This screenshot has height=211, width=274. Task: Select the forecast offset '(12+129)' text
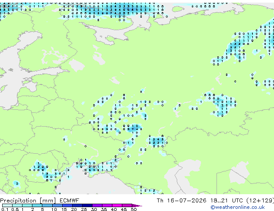[260, 201]
